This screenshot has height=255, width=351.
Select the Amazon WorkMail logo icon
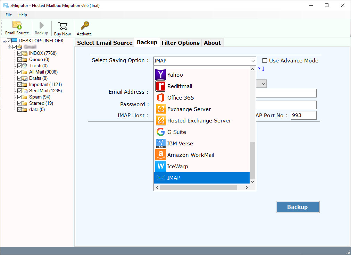tap(161, 155)
